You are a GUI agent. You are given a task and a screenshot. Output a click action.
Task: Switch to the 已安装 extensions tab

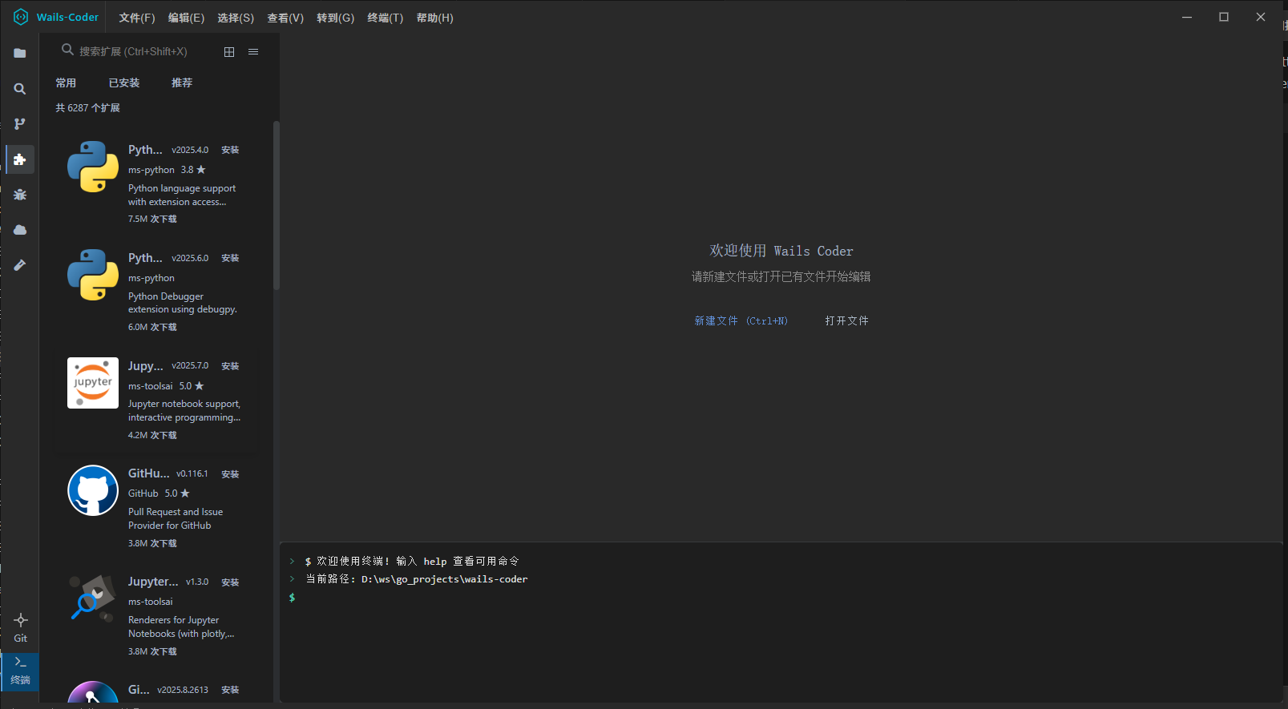point(124,83)
